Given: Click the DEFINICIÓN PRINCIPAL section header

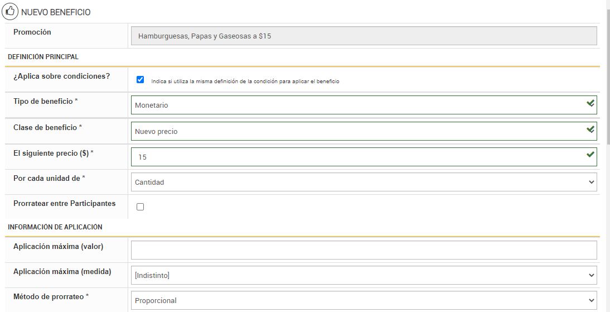Looking at the screenshot, I should [x=43, y=57].
